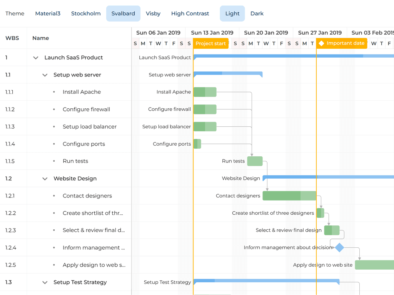Switch to Dark mode
Image resolution: width=394 pixels, height=295 pixels.
[x=257, y=13]
